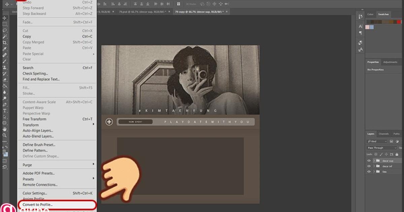The image size is (404, 212).
Task: Close the 79 copy document tab
Action: click(x=227, y=11)
